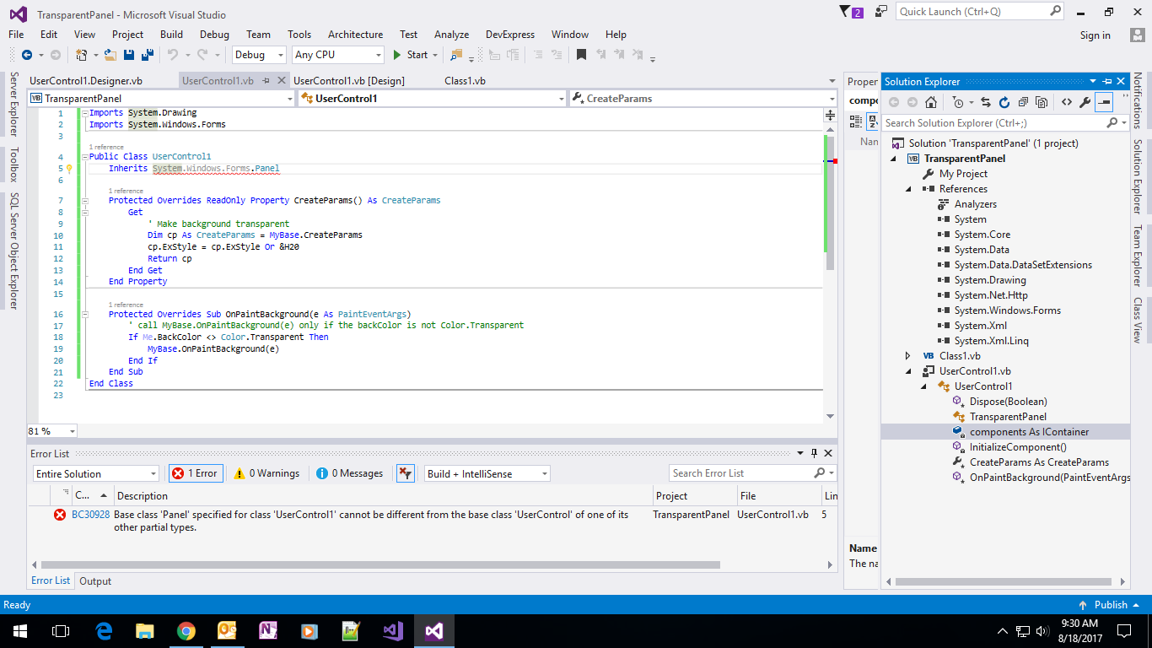The height and width of the screenshot is (648, 1152).
Task: Open Chrome from the taskbar
Action: (x=186, y=630)
